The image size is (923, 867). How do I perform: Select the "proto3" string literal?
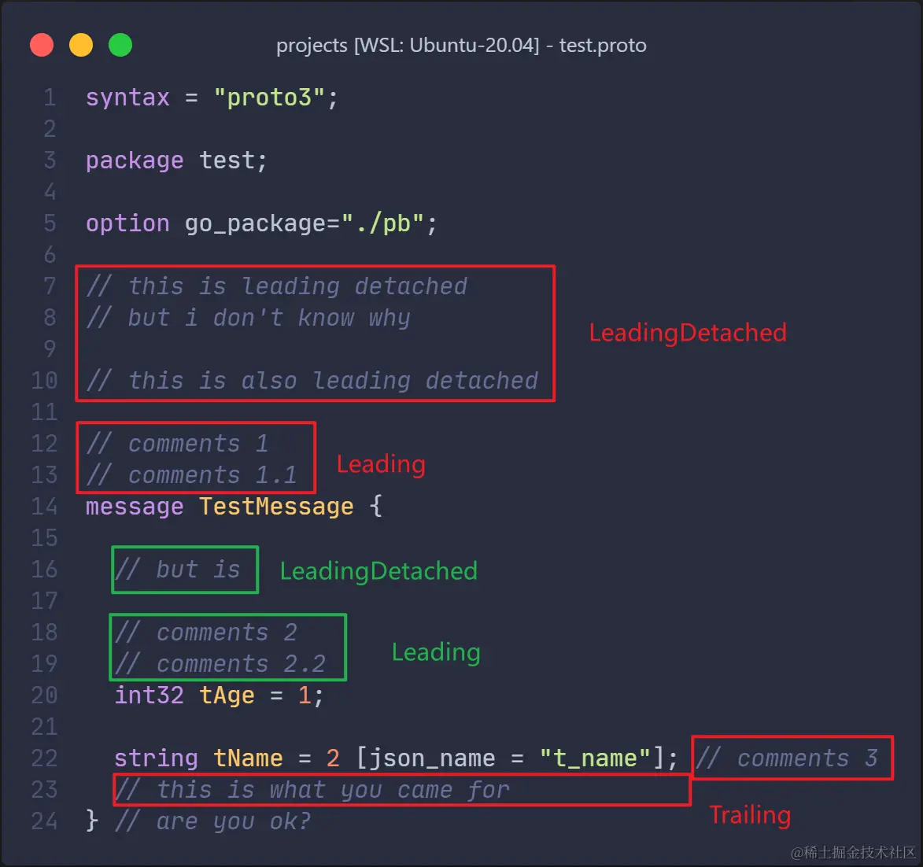click(269, 98)
